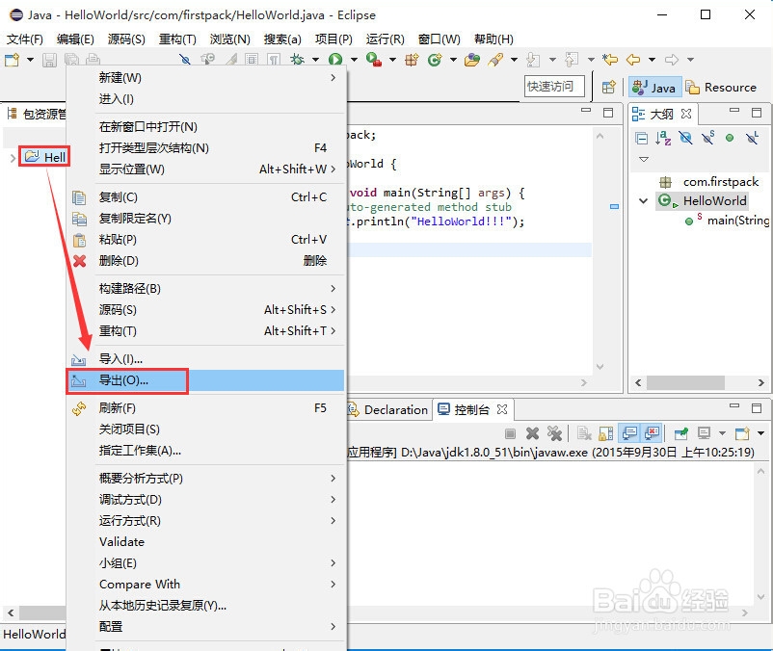
Task: Maximize the Outline view panel
Action: pyautogui.click(x=757, y=113)
